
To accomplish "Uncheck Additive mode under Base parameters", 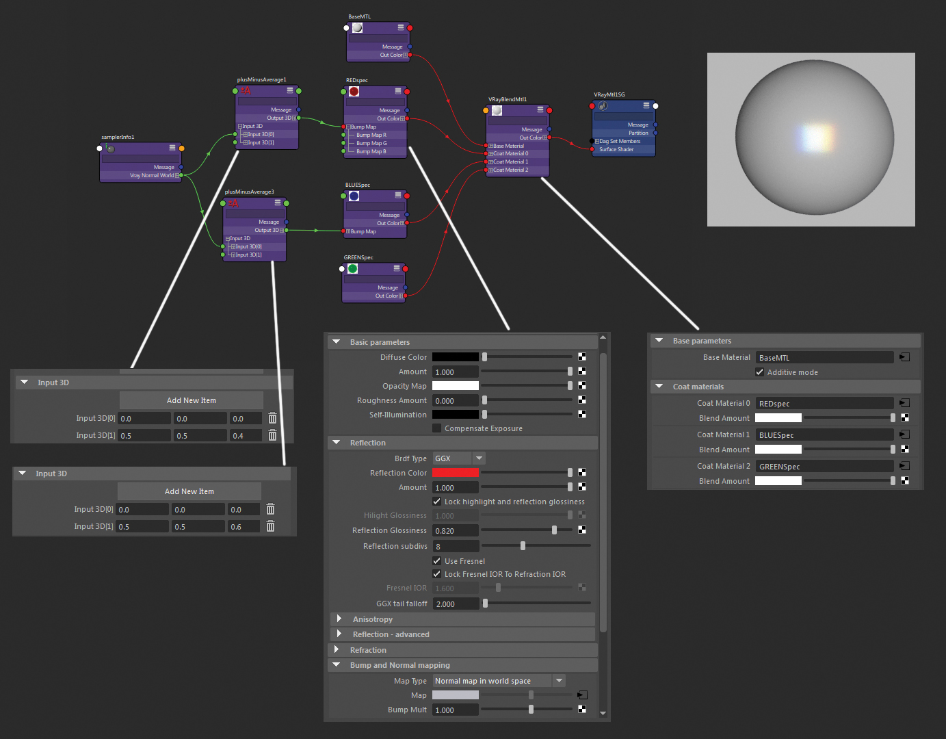I will point(759,372).
